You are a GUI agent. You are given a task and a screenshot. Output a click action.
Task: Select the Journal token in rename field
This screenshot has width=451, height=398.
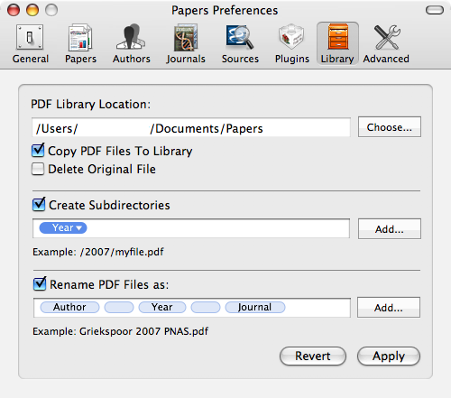point(255,308)
